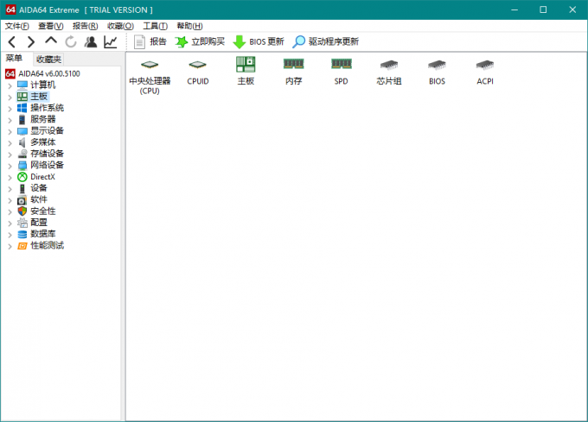Open the user icon in toolbar
The width and height of the screenshot is (588, 422).
91,42
